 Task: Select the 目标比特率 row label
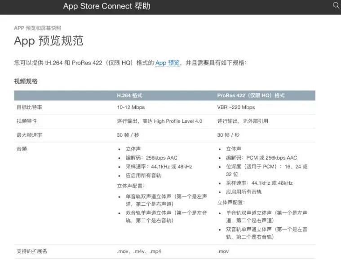(29, 107)
